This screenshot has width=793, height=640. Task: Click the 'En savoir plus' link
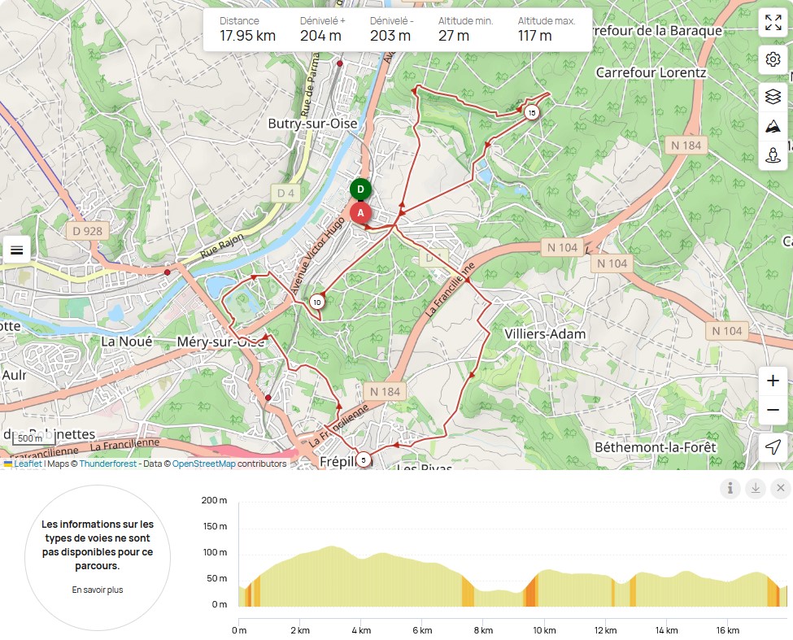point(98,590)
